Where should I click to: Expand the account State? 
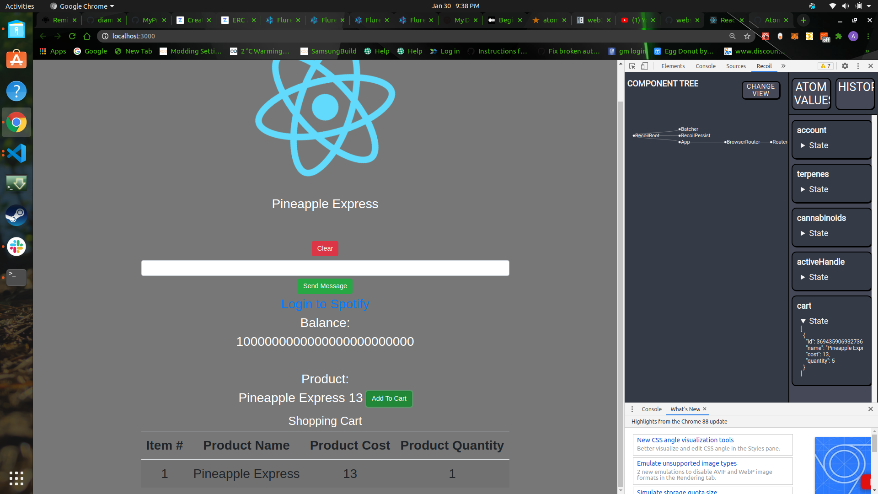coord(814,145)
